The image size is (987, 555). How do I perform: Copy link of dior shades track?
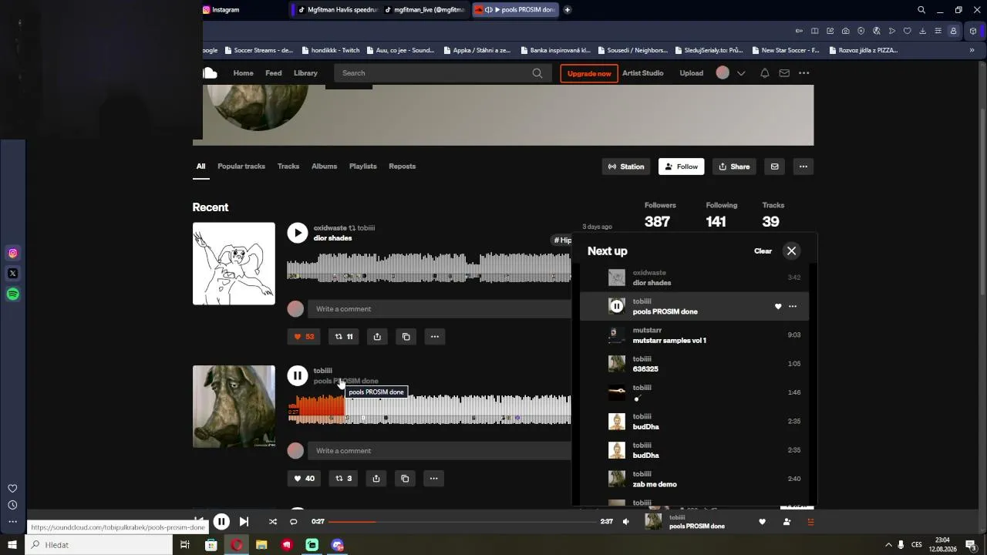point(406,337)
